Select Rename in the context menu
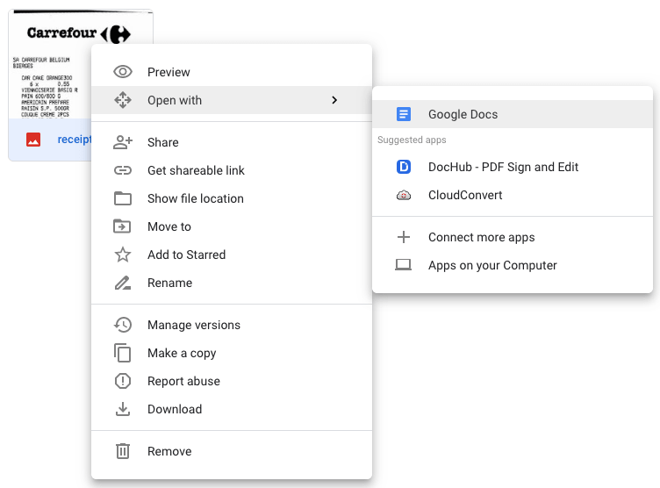This screenshot has height=488, width=660. point(169,283)
